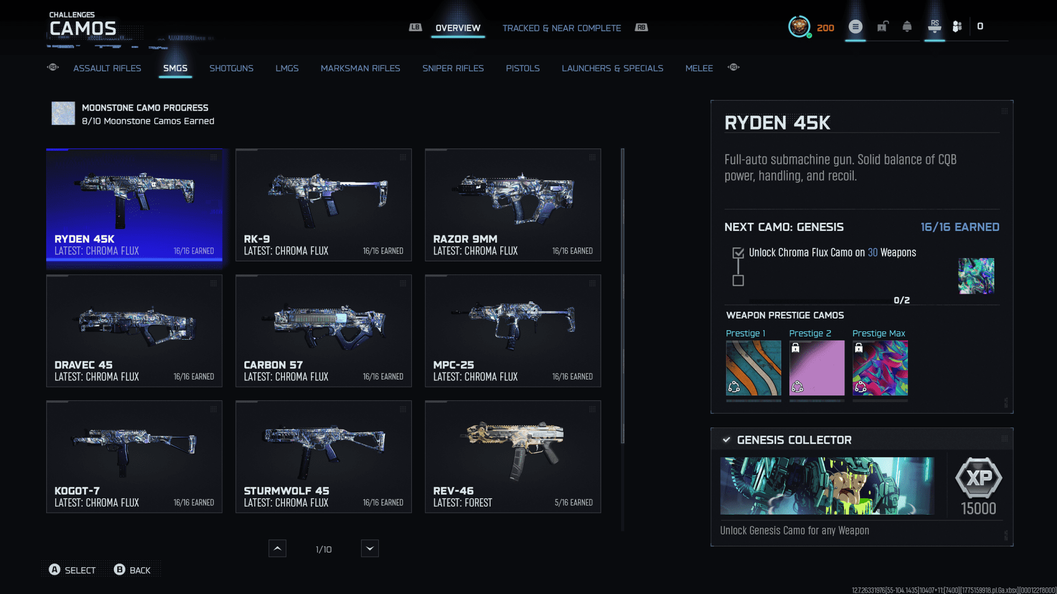Open the notifications bell icon
Viewport: 1057px width, 594px height.
pos(907,26)
